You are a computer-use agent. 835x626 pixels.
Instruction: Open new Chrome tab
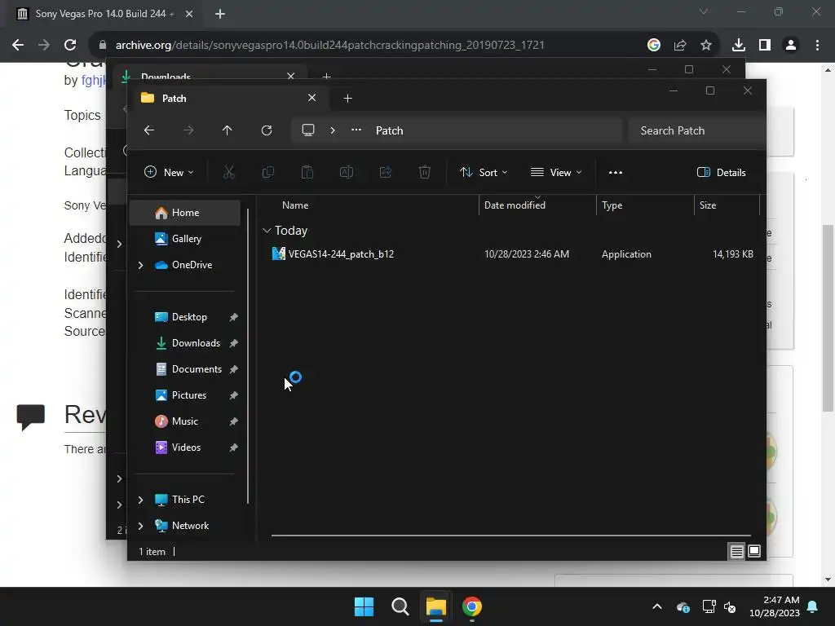(x=220, y=14)
